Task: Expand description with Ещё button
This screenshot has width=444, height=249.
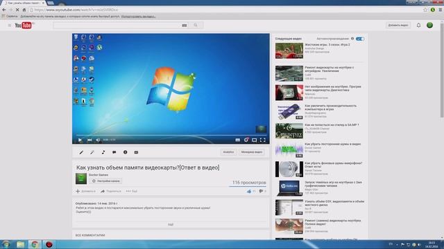Action: point(171,225)
